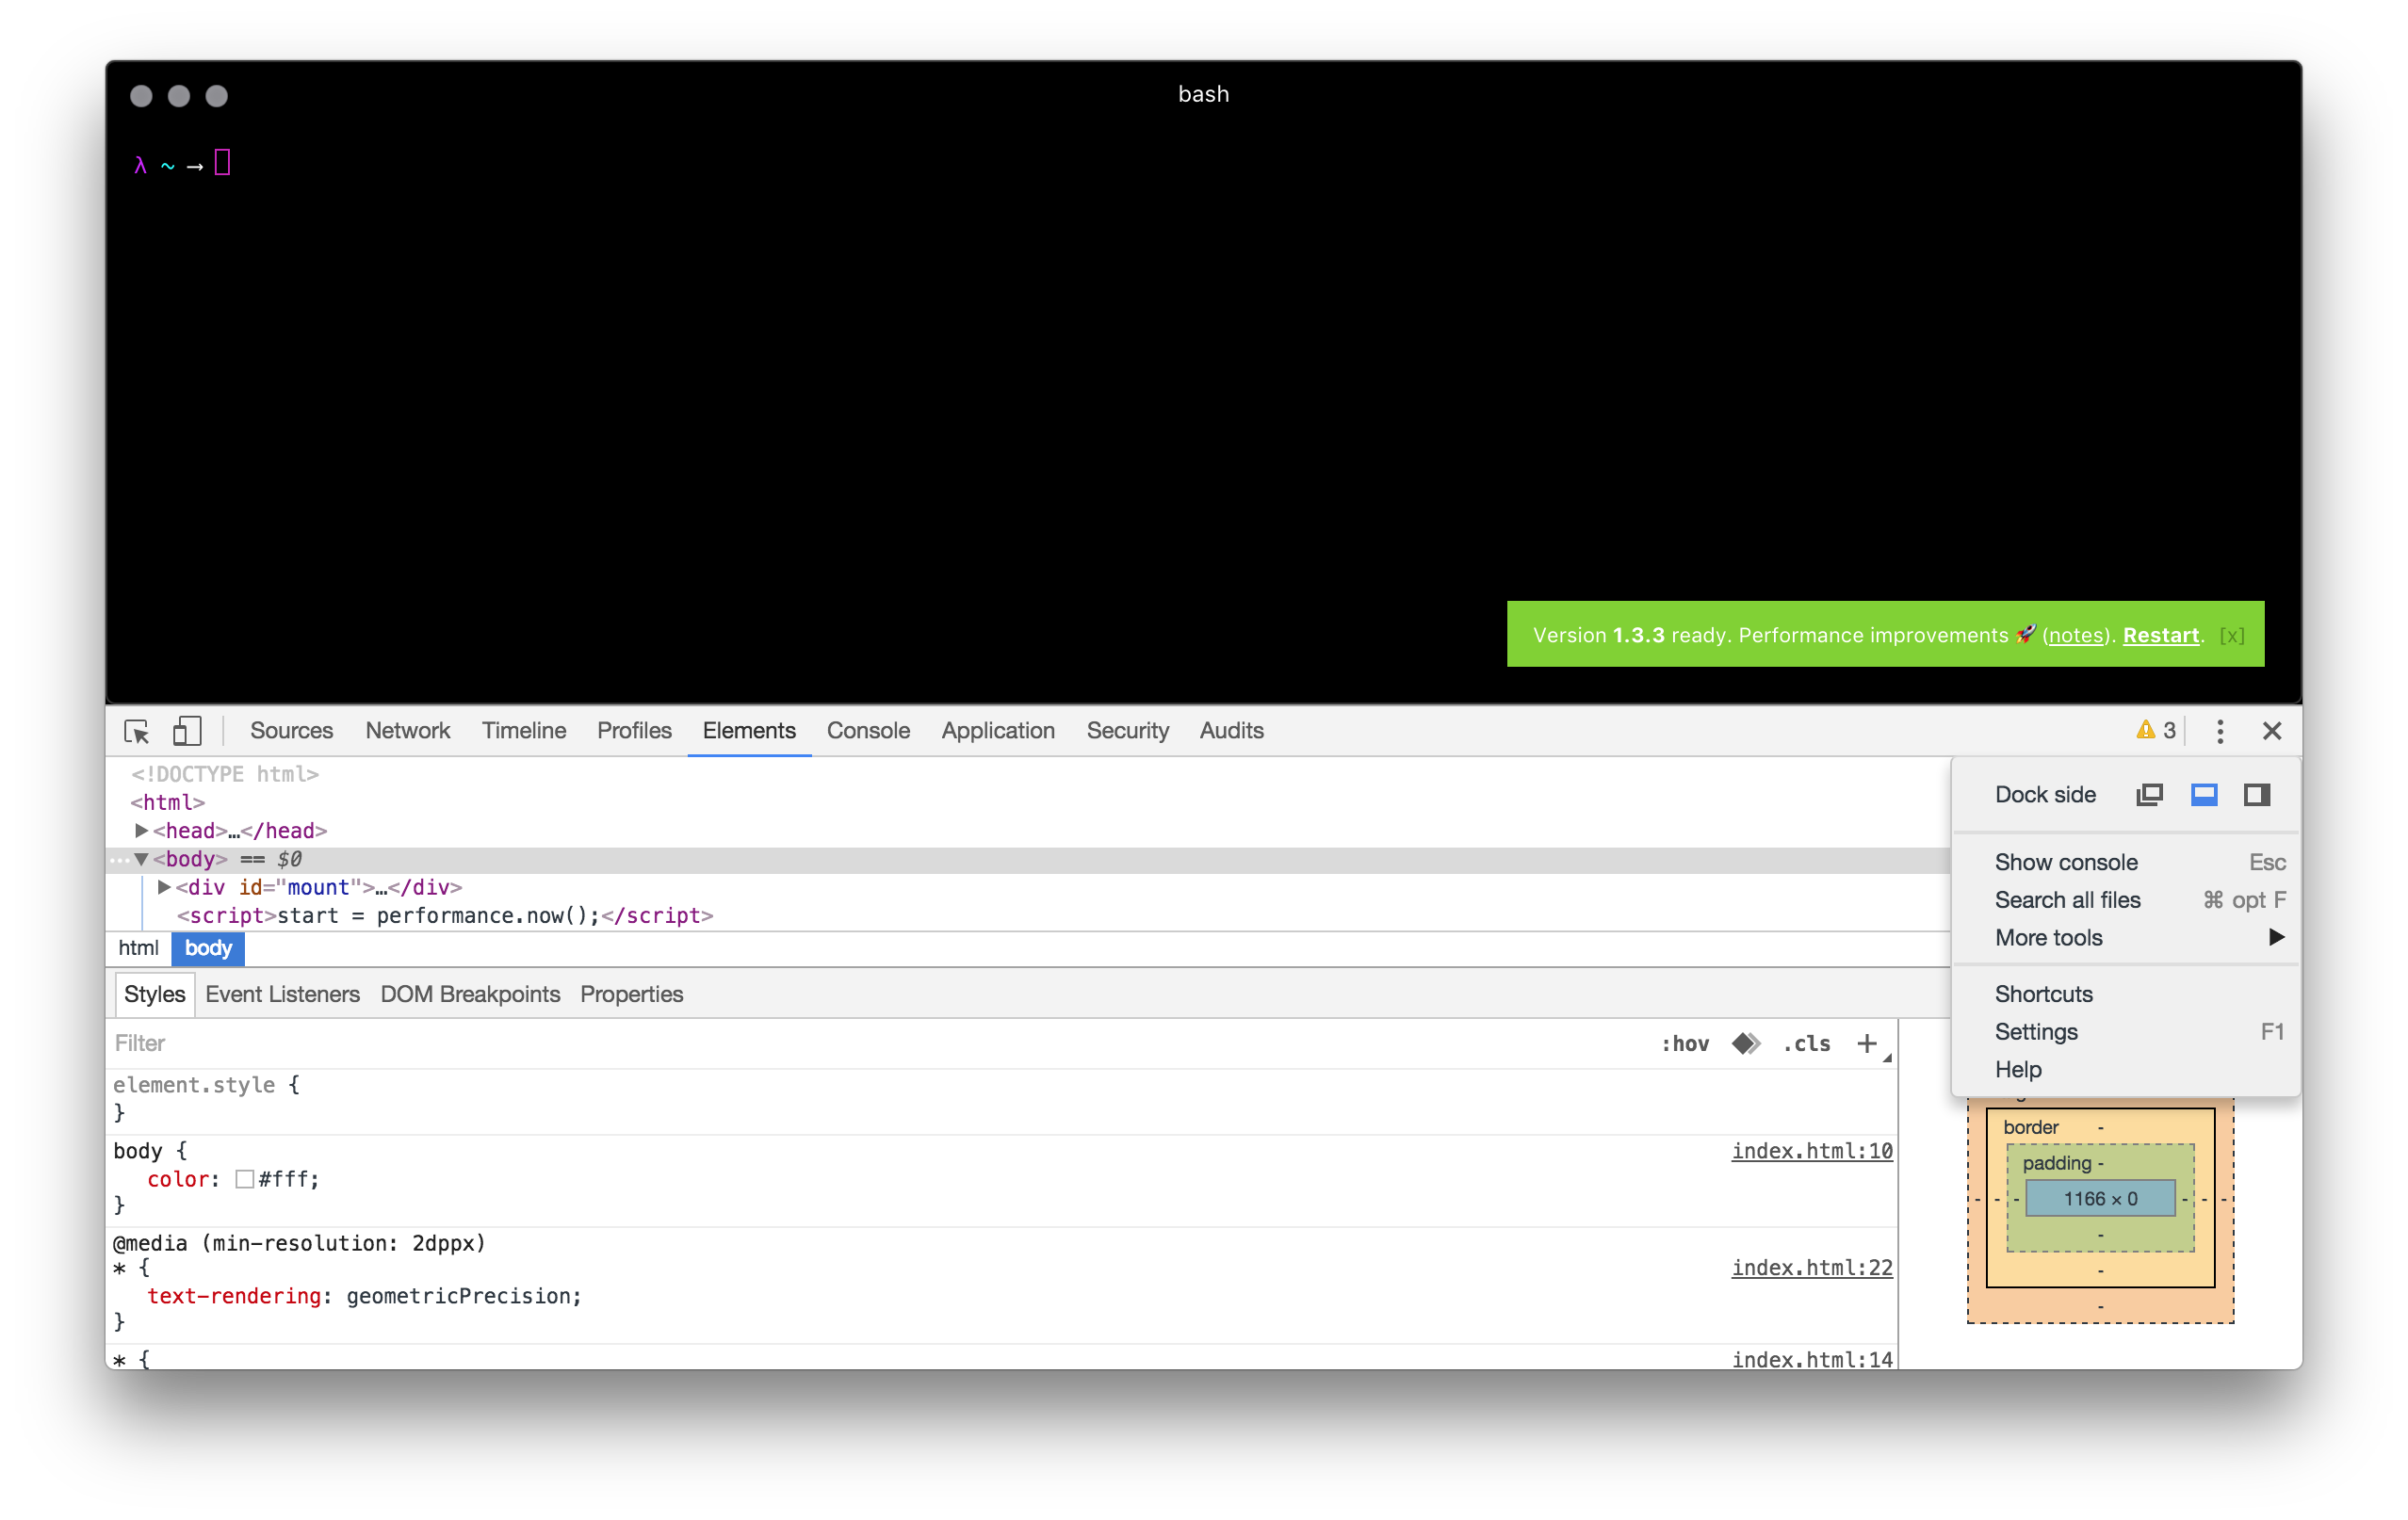The image size is (2408, 1520).
Task: Switch to the Console tab
Action: pos(868,731)
